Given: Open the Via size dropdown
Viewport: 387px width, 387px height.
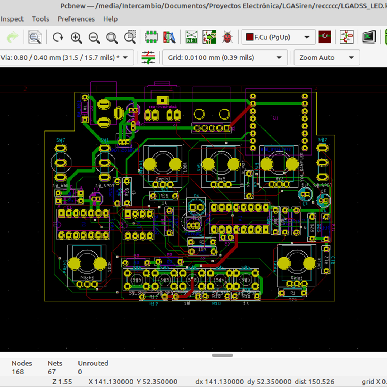Looking at the screenshot, I should point(67,58).
